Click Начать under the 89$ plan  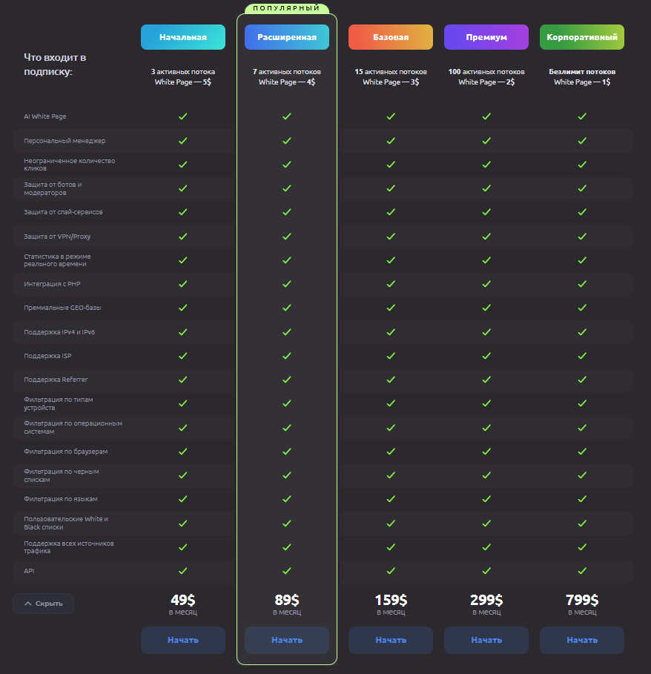tap(287, 640)
